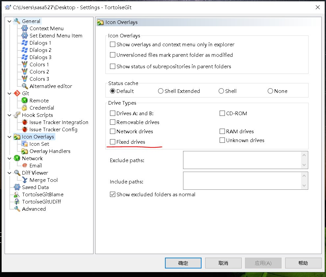Check the Network drives checkbox
This screenshot has width=326, height=277.
(113, 131)
